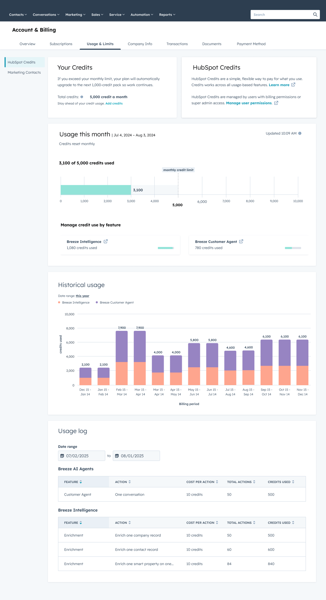Click Breeze Customer Agent usage mini progress bar

[x=293, y=248]
